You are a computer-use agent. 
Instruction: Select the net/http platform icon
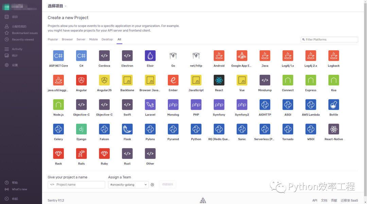pos(196,56)
